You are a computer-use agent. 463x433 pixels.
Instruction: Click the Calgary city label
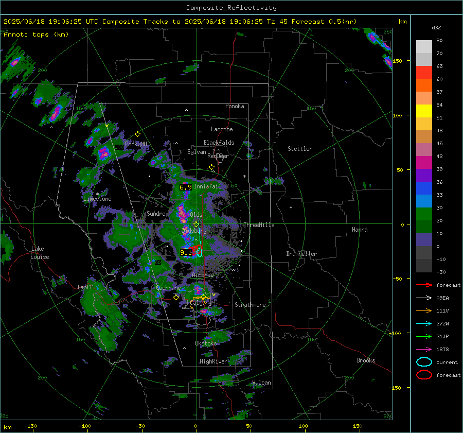pos(201,303)
